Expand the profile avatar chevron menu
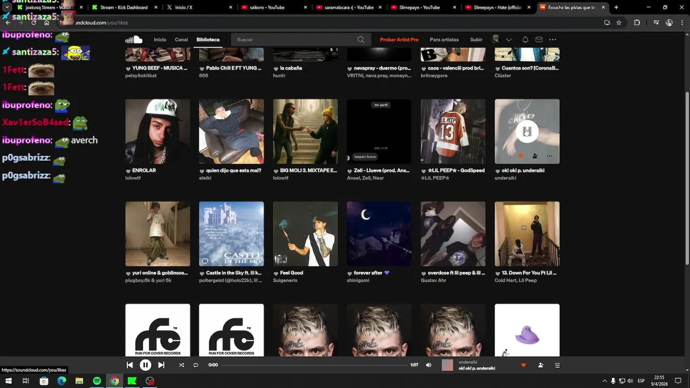Viewport: 690px width, 388px height. click(x=508, y=39)
